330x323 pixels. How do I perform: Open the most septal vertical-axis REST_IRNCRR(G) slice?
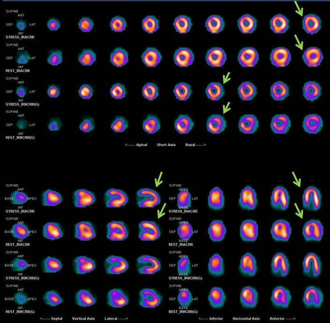coord(53,298)
